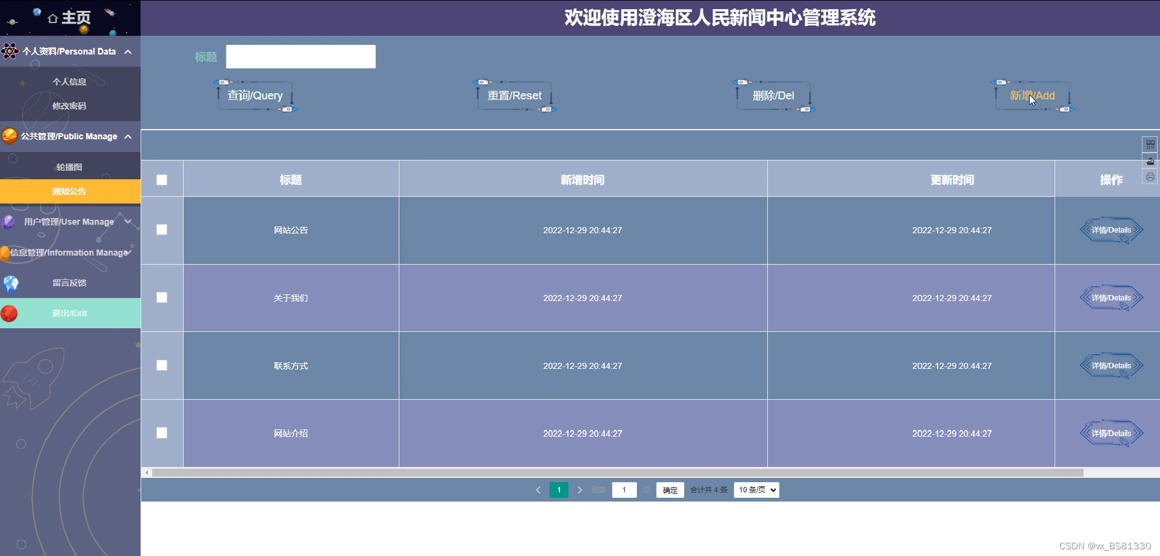Click the horizontal scrollbar thumb below the table
Screen dimensions: 1160x556
pyautogui.click(x=618, y=472)
